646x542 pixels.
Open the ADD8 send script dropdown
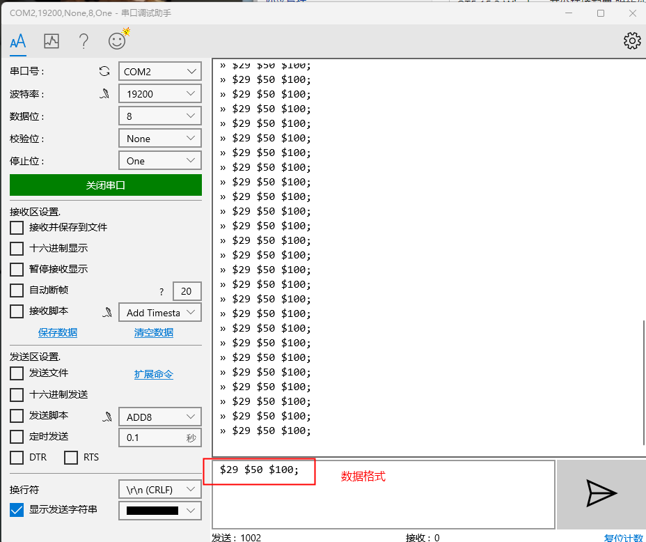160,417
